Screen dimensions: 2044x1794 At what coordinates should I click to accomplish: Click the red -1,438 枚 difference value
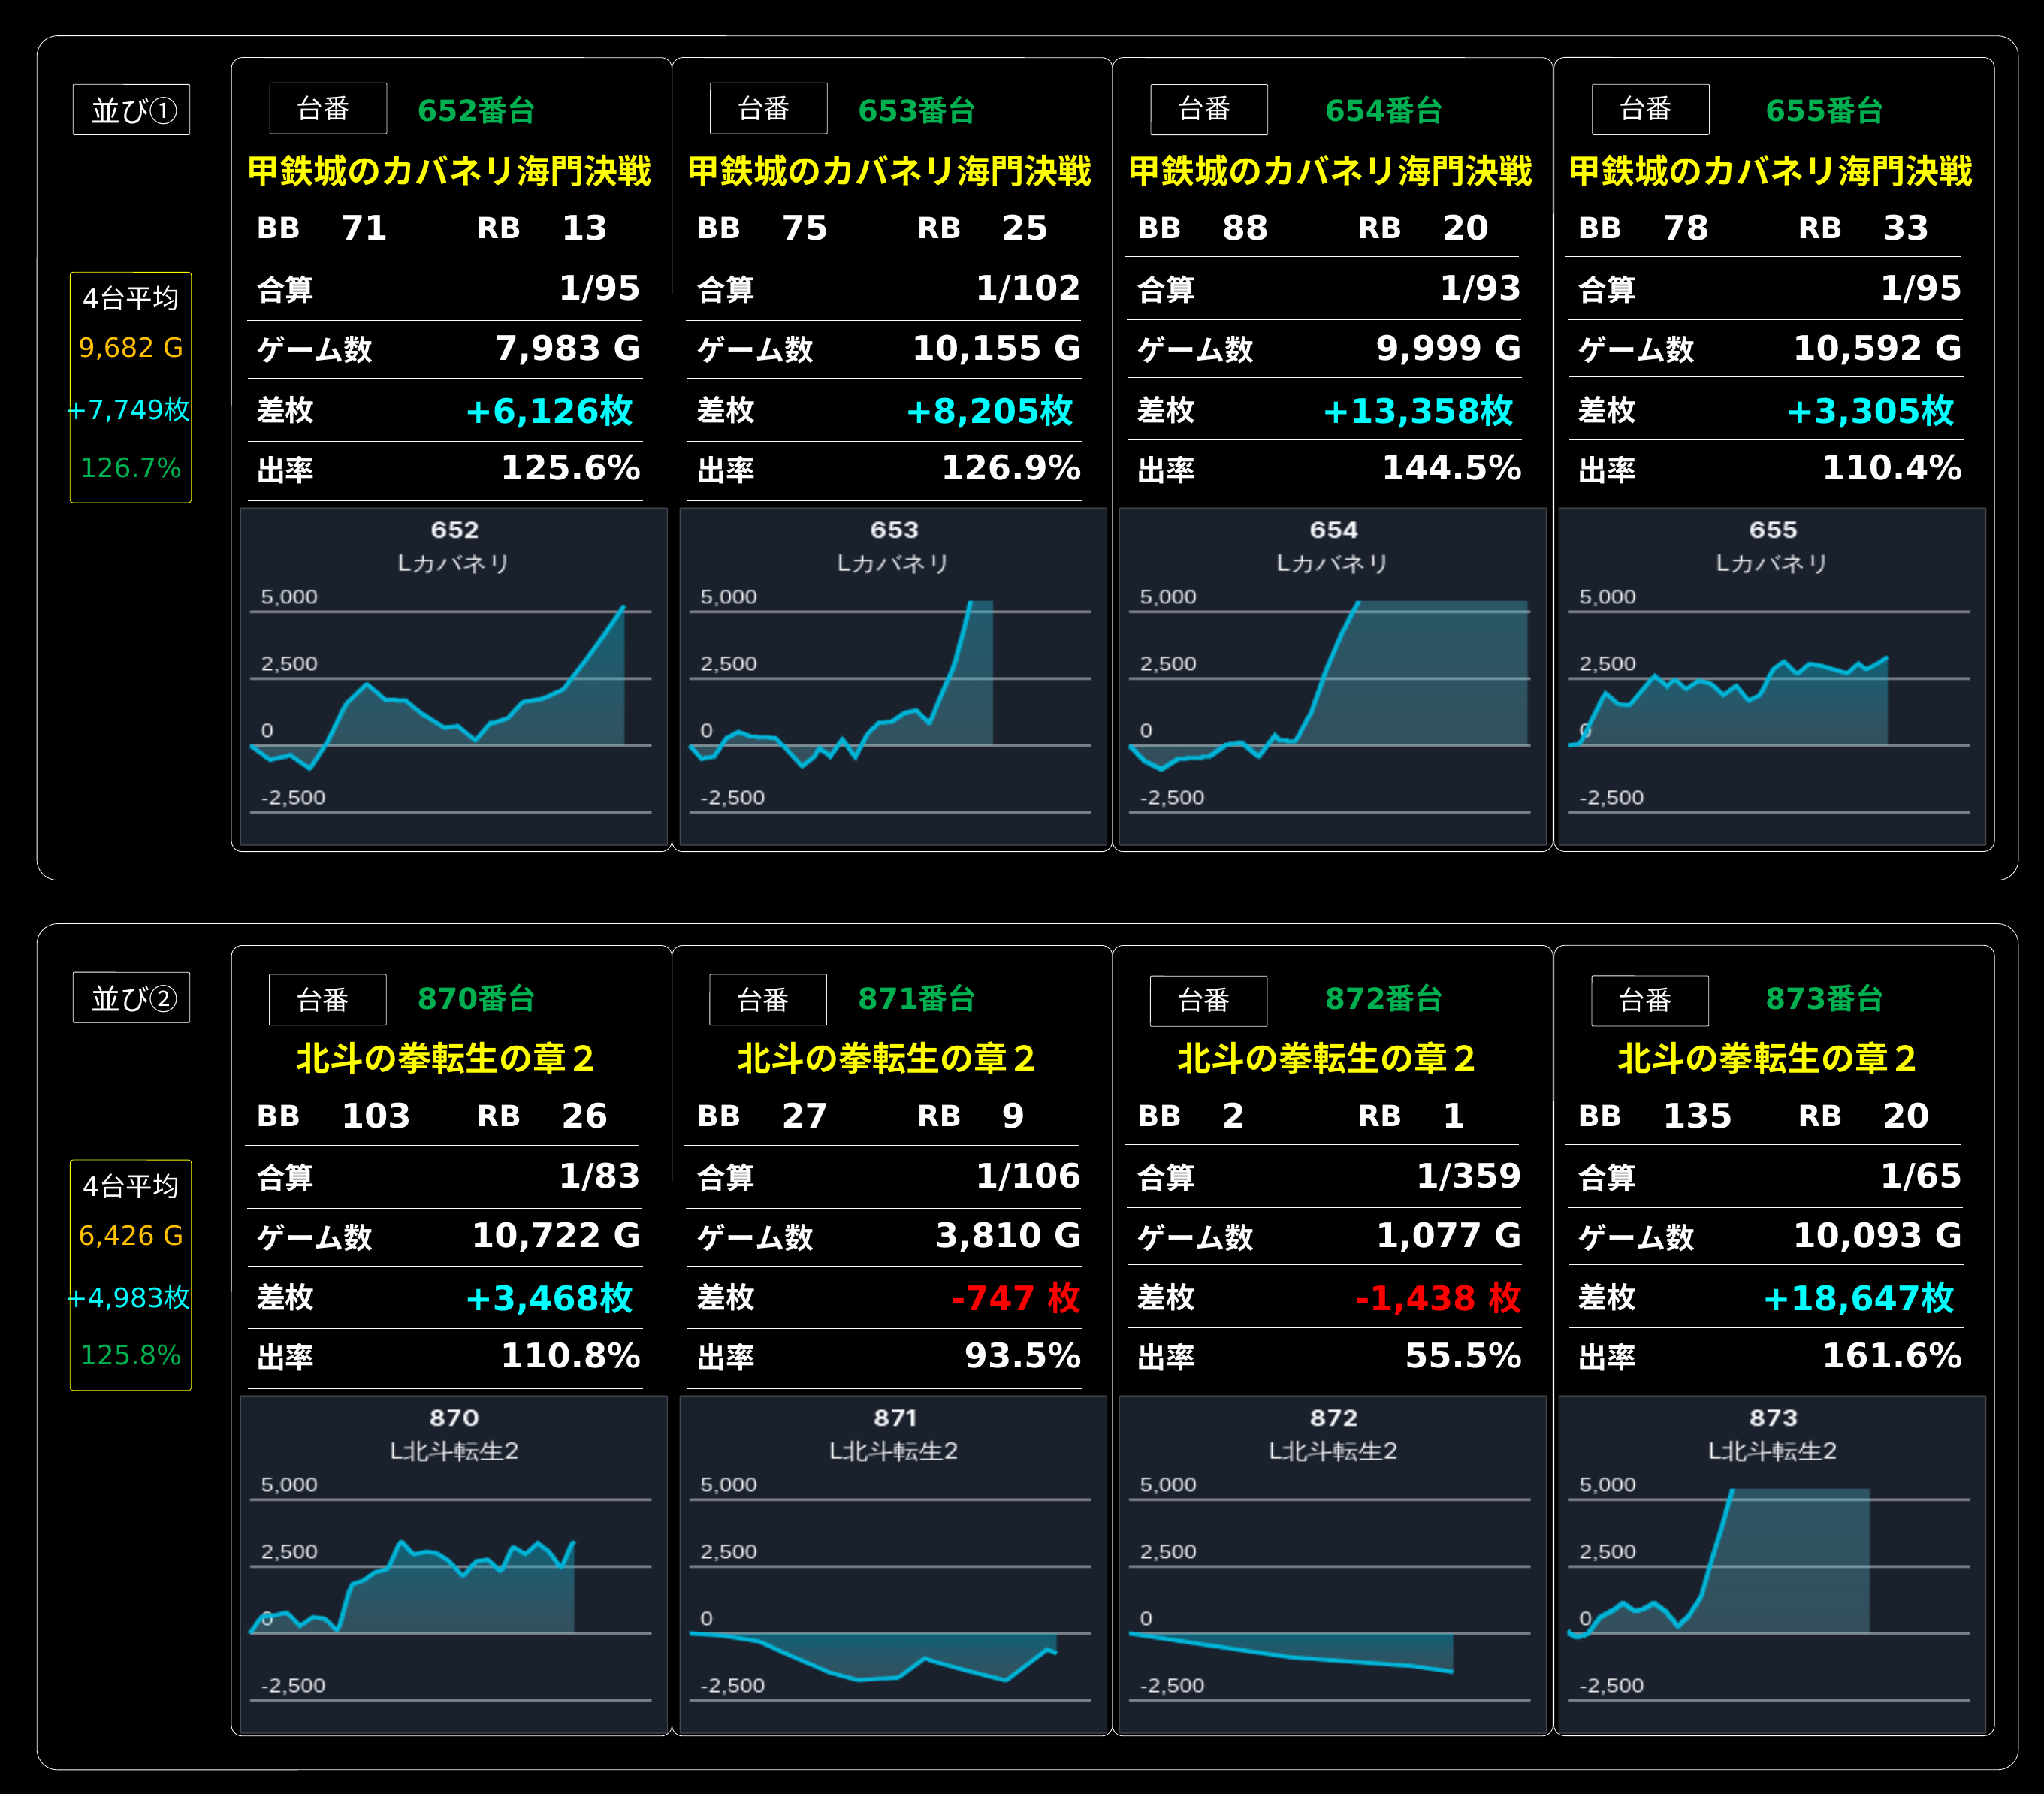(x=1438, y=1298)
